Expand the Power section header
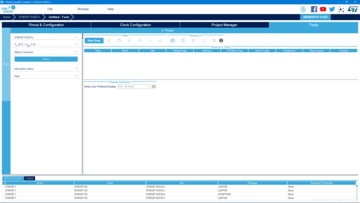This screenshot has width=360, height=203. click(x=167, y=31)
